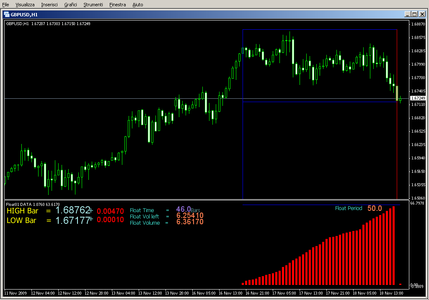Click the 16 Nov 05:00 time axis label
The height and width of the screenshot is (300, 429).
click(x=204, y=293)
